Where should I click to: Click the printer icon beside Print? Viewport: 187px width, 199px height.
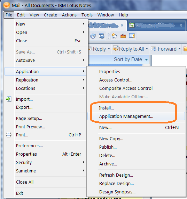click(9, 135)
